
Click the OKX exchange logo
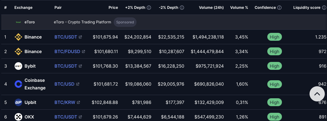[18, 117]
